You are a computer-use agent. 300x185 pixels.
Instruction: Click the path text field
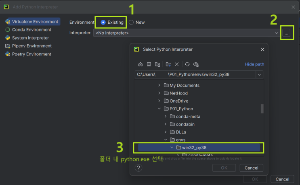click(195, 74)
